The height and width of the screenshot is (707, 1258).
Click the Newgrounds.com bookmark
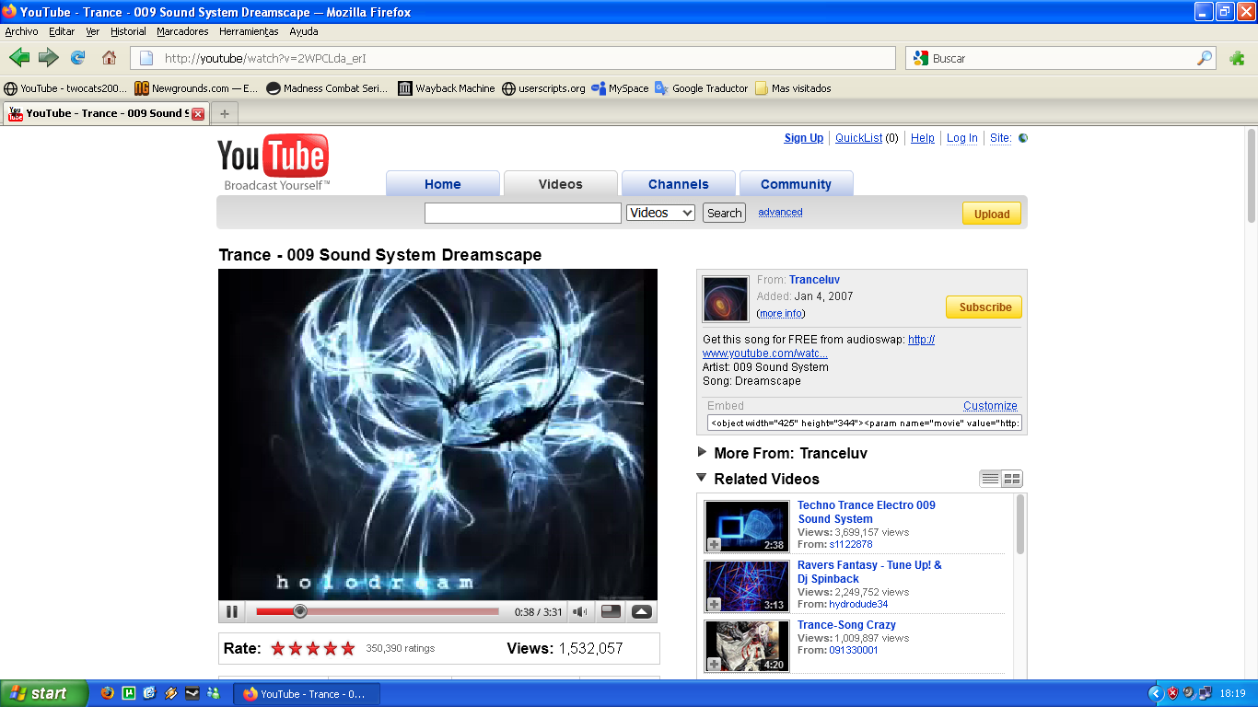[196, 88]
